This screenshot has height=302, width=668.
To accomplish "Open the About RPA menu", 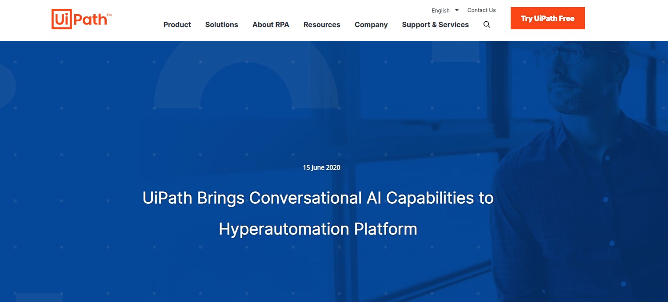I will point(271,25).
